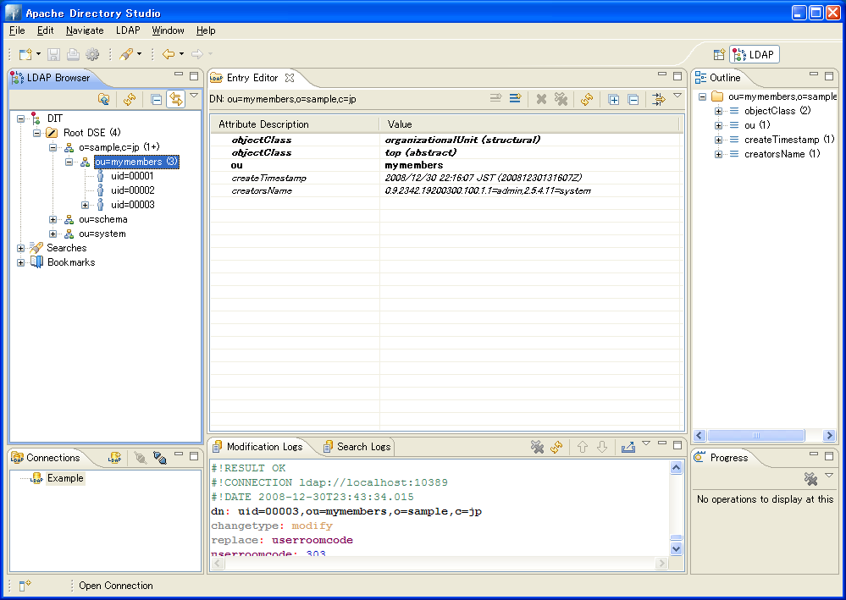Open the LDAP Browser view menu triangle
This screenshot has height=600, width=846.
[x=194, y=96]
